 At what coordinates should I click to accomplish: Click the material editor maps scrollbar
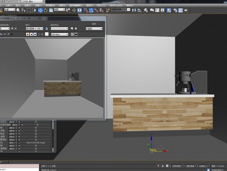(x=53, y=136)
